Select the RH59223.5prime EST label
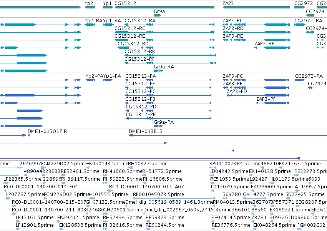Image resolution: width=327 pixels, height=231 pixels. [123, 179]
